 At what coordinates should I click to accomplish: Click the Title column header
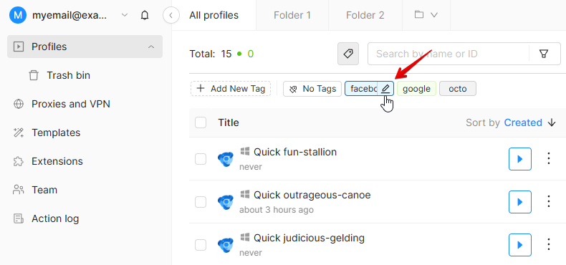point(229,122)
